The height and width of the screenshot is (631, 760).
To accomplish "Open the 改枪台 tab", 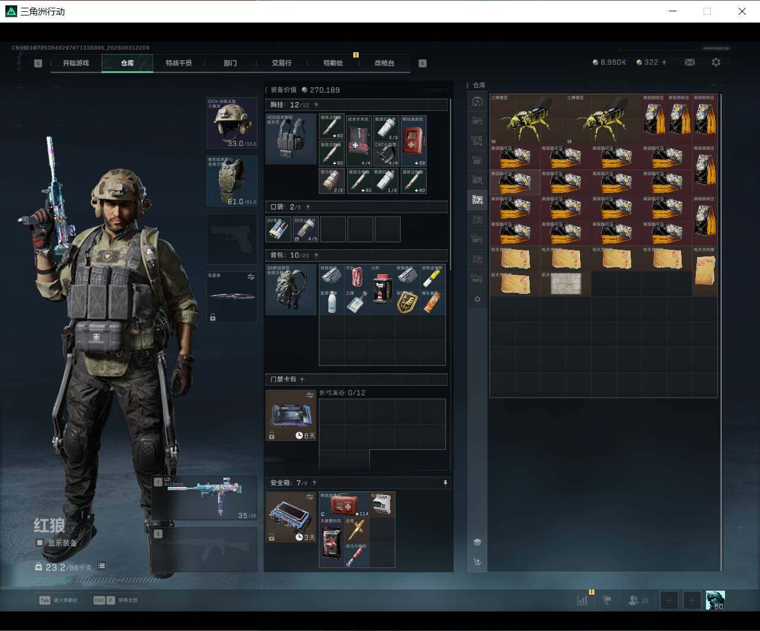I will (x=384, y=63).
